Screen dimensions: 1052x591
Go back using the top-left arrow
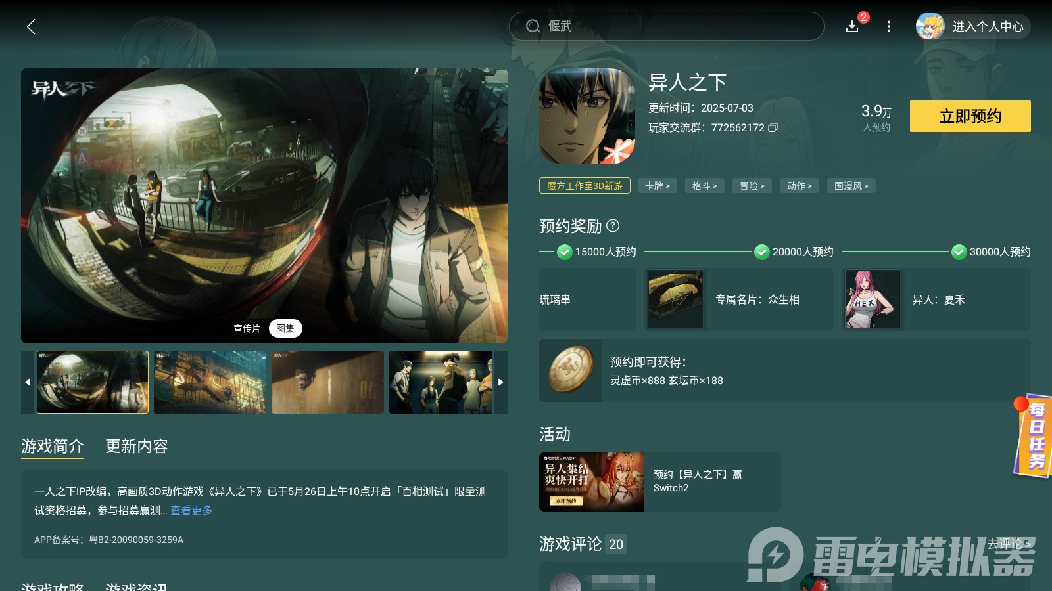(31, 26)
